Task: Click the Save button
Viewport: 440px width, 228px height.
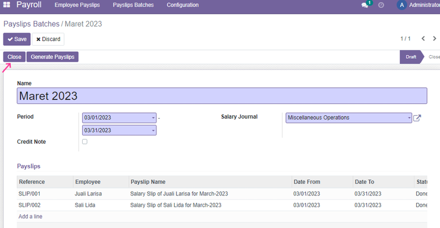Action: (17, 39)
